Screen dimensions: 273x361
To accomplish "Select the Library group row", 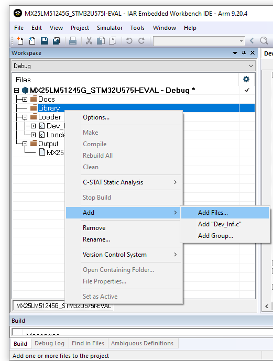I will [x=134, y=108].
